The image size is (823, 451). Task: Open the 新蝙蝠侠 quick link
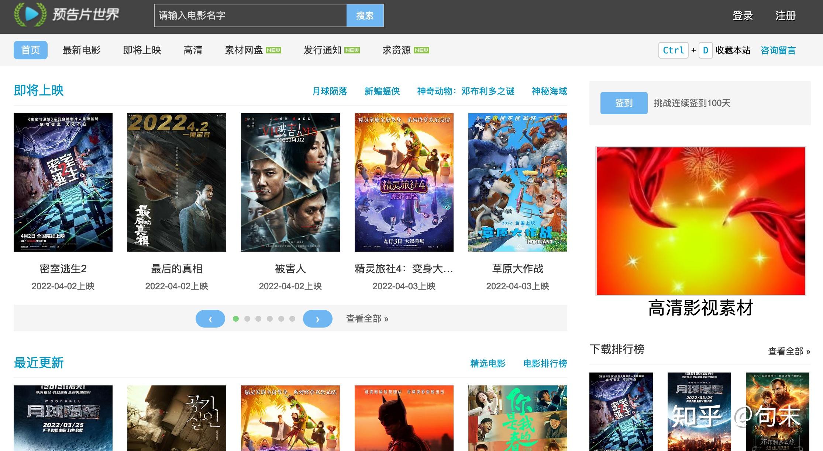[382, 91]
